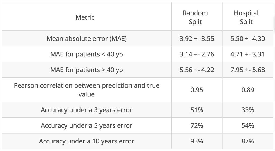Image resolution: width=275 pixels, height=151 pixels.
Task: Click the 5.50 +- 4.30 value
Action: point(248,38)
